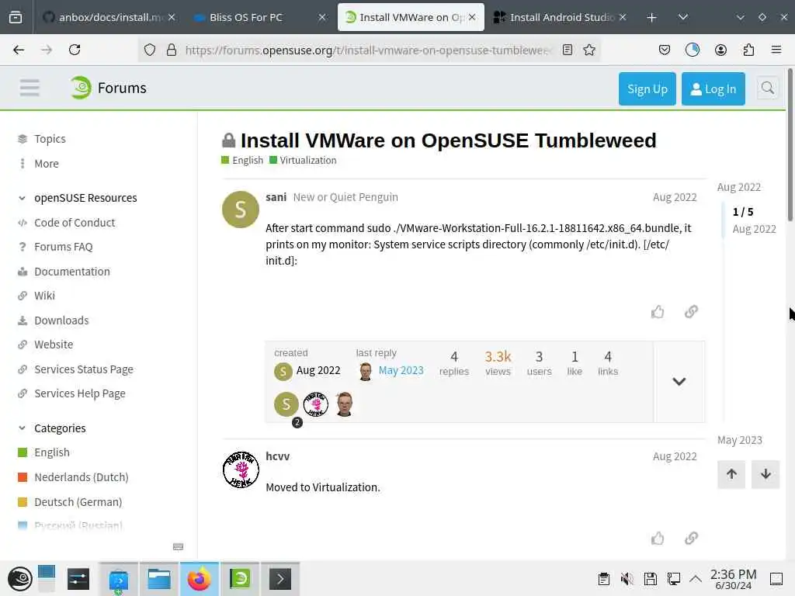
Task: Open Topics in sidebar
Action: pyautogui.click(x=50, y=139)
